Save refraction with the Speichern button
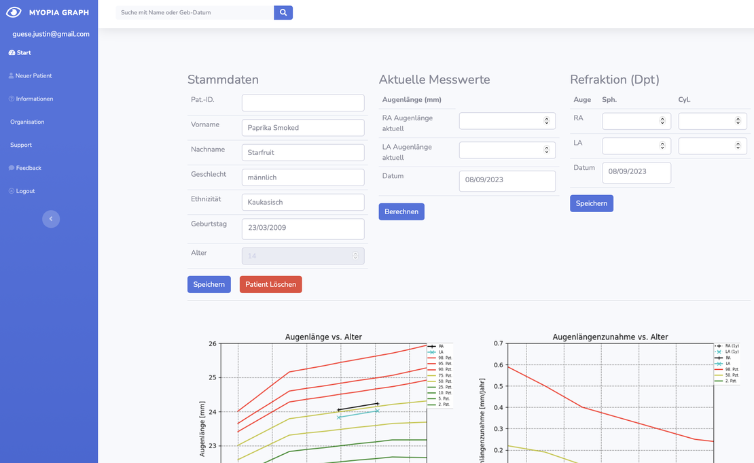The height and width of the screenshot is (463, 754). click(591, 203)
